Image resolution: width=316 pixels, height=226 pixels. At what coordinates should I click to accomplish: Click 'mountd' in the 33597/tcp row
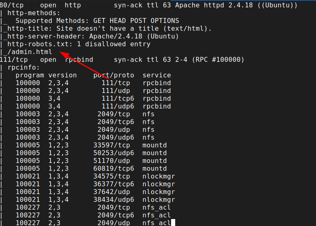(155, 145)
